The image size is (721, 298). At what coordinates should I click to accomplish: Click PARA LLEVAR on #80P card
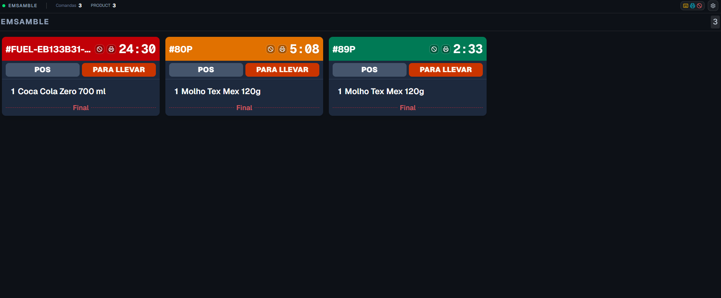[282, 70]
